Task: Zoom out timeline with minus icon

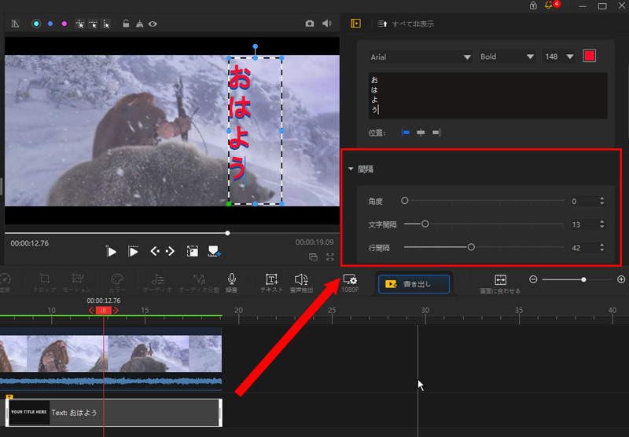Action: [x=533, y=279]
